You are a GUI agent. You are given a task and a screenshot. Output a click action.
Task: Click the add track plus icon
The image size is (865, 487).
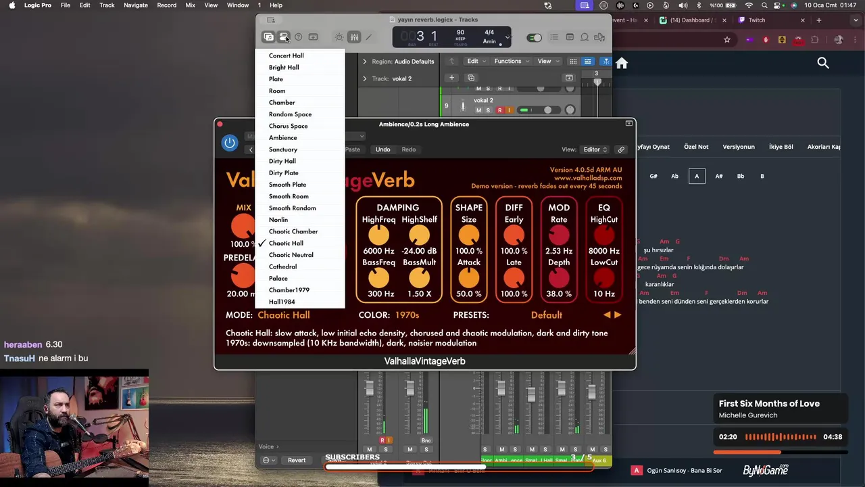[x=451, y=78]
